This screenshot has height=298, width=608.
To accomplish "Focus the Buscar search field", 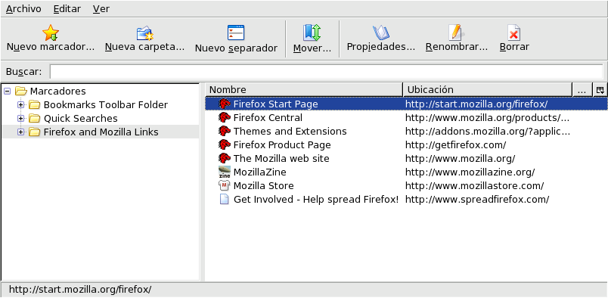I will point(326,72).
